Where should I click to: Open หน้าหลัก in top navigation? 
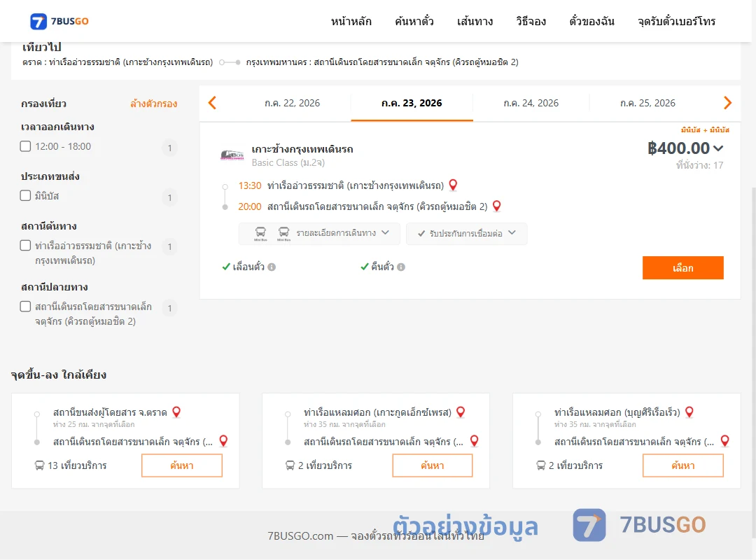coord(351,21)
